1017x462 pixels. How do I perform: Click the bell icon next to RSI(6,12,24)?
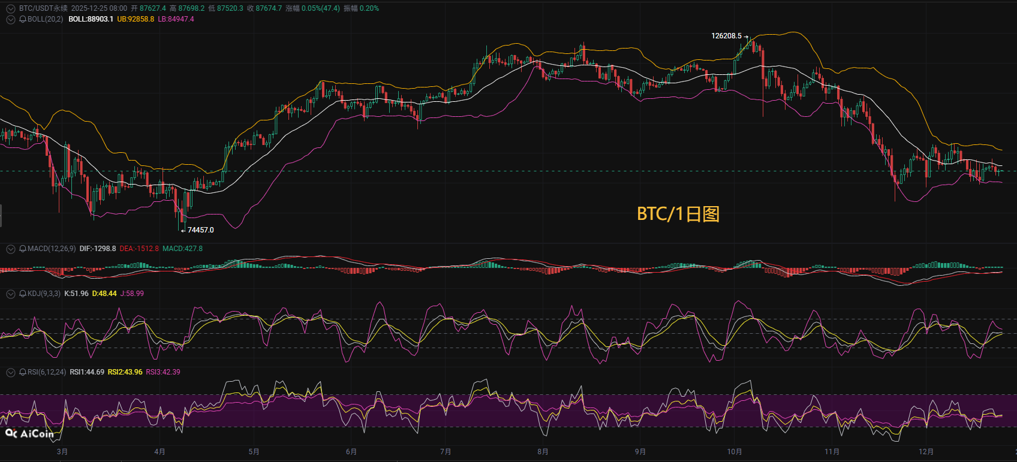tap(23, 372)
